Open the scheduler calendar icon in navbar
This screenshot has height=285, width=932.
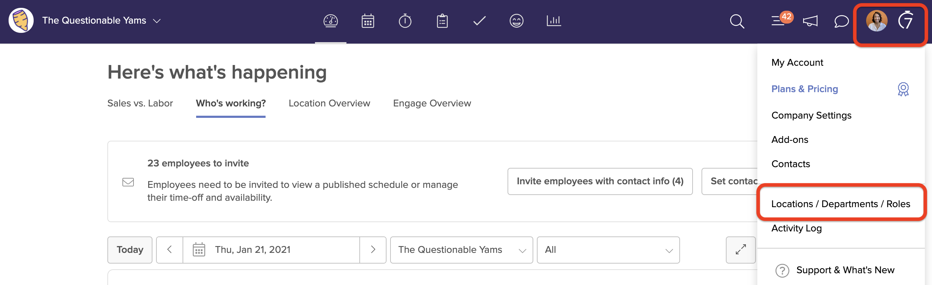tap(368, 21)
